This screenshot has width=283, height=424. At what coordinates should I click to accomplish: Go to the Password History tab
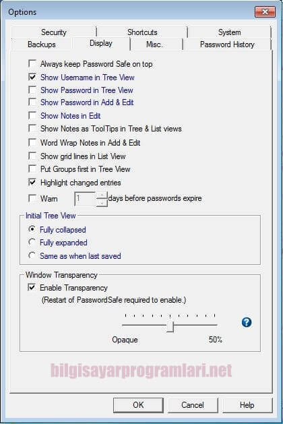pyautogui.click(x=227, y=44)
